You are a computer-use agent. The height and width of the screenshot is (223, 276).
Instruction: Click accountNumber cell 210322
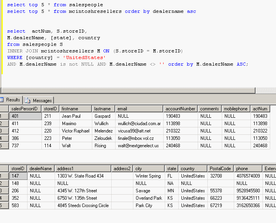[180, 131]
